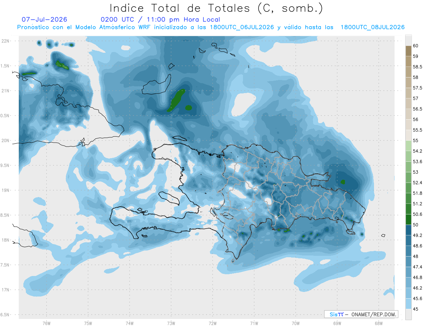Pick the lightest blue swatch between 45 and 45.6
This screenshot has width=425, height=328.
pos(408,304)
